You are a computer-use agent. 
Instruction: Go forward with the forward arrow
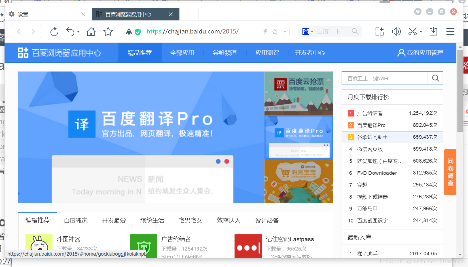(33, 31)
